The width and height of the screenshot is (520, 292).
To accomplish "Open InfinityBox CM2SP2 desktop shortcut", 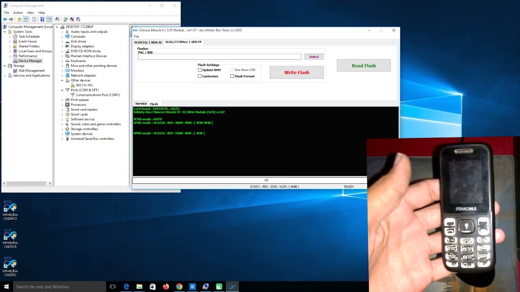I will click(x=10, y=267).
